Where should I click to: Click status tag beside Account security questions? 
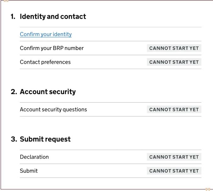coord(174,109)
